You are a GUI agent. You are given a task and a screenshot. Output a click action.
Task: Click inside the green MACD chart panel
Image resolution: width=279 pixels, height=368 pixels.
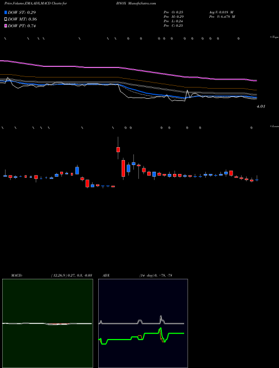pyautogui.click(x=47, y=323)
